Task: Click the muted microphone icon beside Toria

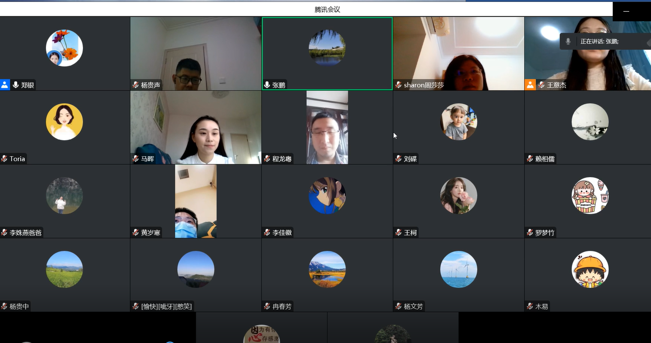Action: pyautogui.click(x=4, y=159)
